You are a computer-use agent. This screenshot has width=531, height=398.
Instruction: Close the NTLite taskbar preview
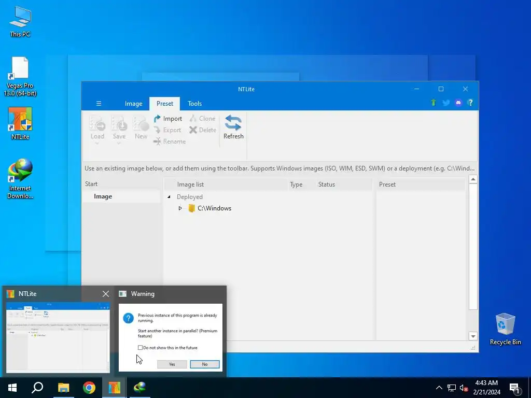point(106,294)
